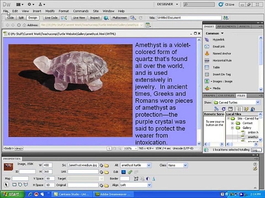This screenshot has height=198, width=265.
Task: Click the Multiscreen button
Action: coord(120,18)
